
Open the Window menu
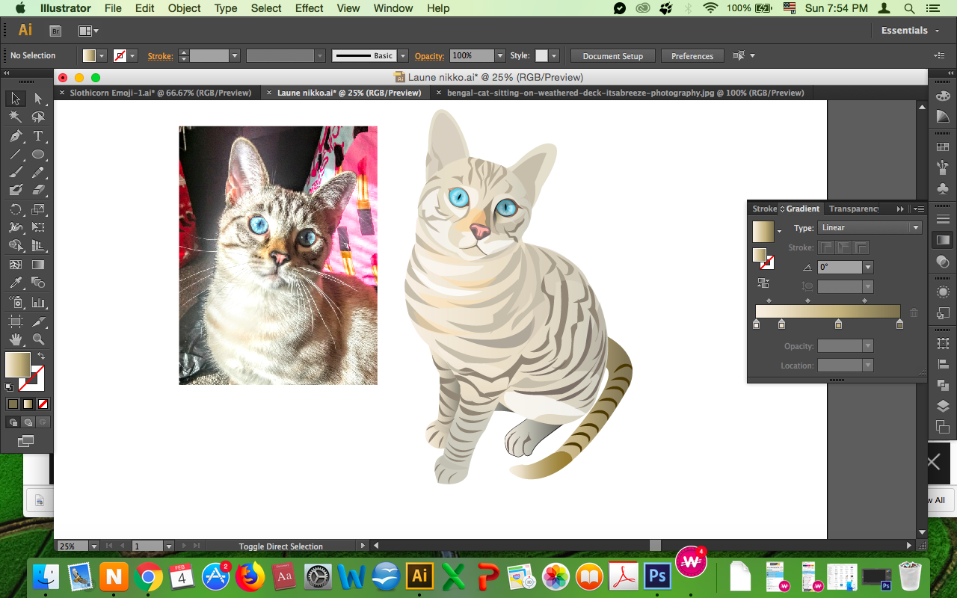point(393,8)
